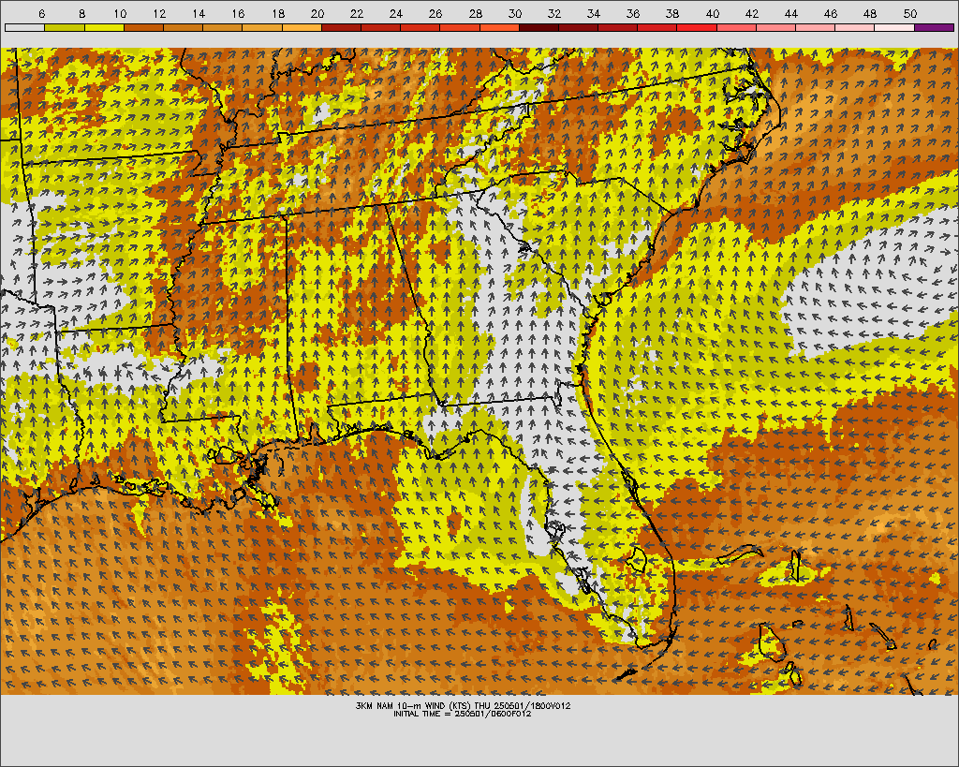Select the legend swatch between 12 and 14
959x767 pixels.
(x=183, y=27)
